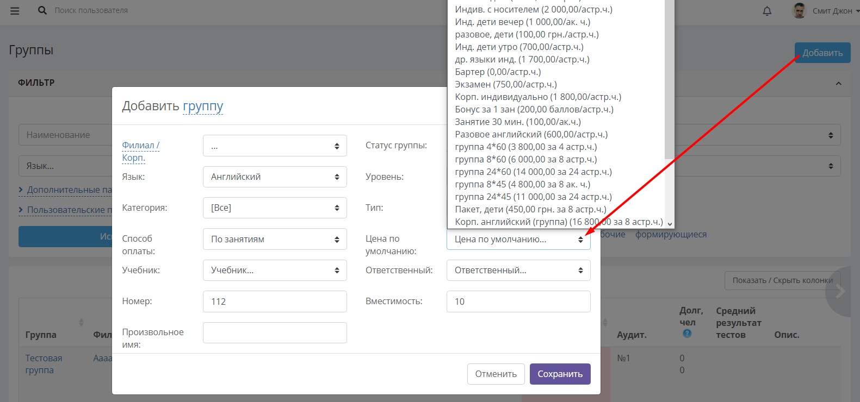
Task: Click the Произвольное имя input field
Action: click(275, 332)
